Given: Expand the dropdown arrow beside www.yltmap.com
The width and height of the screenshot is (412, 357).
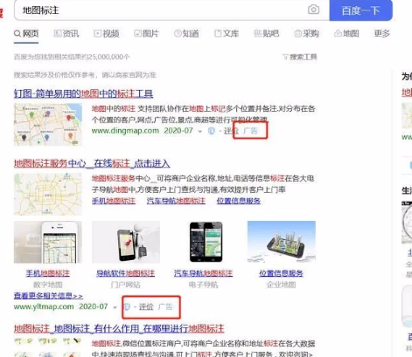Looking at the screenshot, I should point(115,307).
